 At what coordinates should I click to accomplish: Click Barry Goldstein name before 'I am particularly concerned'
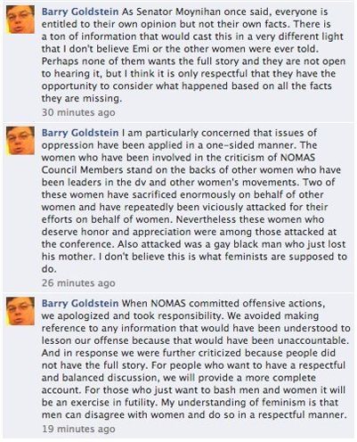80,133
